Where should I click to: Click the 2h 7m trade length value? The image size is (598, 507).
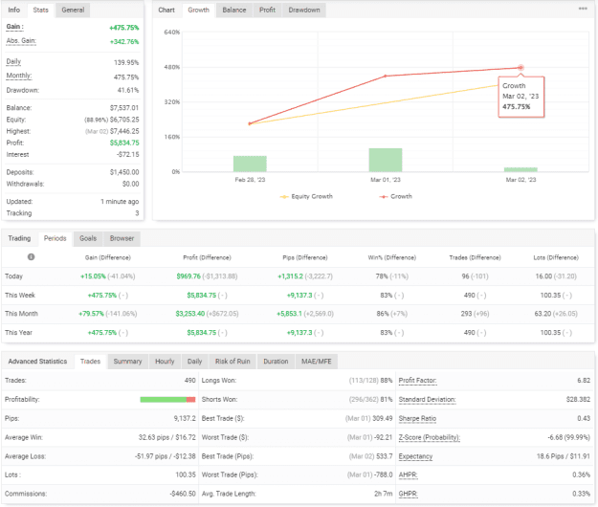(x=384, y=494)
